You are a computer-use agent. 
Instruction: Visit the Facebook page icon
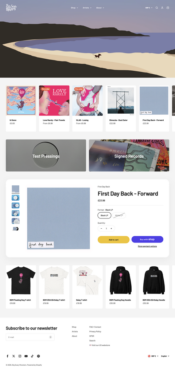(x=7, y=356)
